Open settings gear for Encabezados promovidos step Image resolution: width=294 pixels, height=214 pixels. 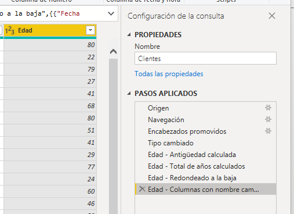pyautogui.click(x=268, y=131)
